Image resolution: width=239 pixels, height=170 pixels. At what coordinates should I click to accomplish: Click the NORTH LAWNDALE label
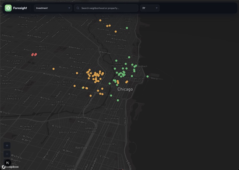click(x=7, y=82)
